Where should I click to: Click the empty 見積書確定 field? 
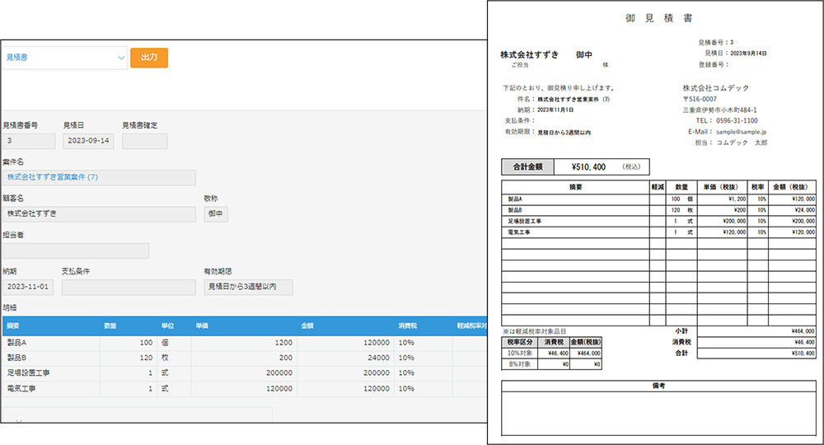(x=144, y=141)
